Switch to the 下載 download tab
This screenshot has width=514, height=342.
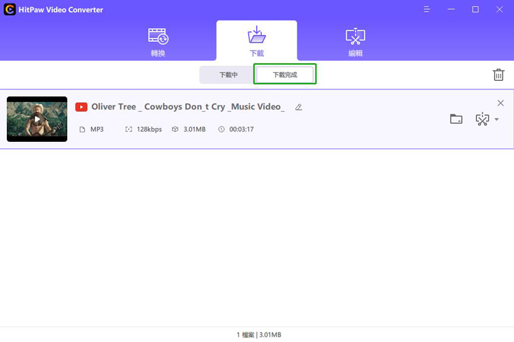[257, 41]
